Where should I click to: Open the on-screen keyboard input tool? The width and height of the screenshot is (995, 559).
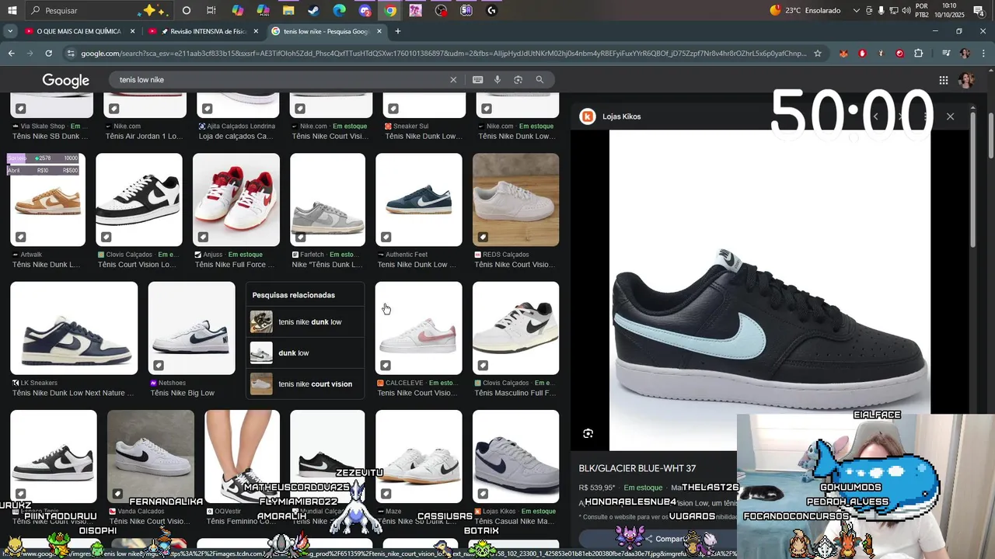[x=477, y=80]
